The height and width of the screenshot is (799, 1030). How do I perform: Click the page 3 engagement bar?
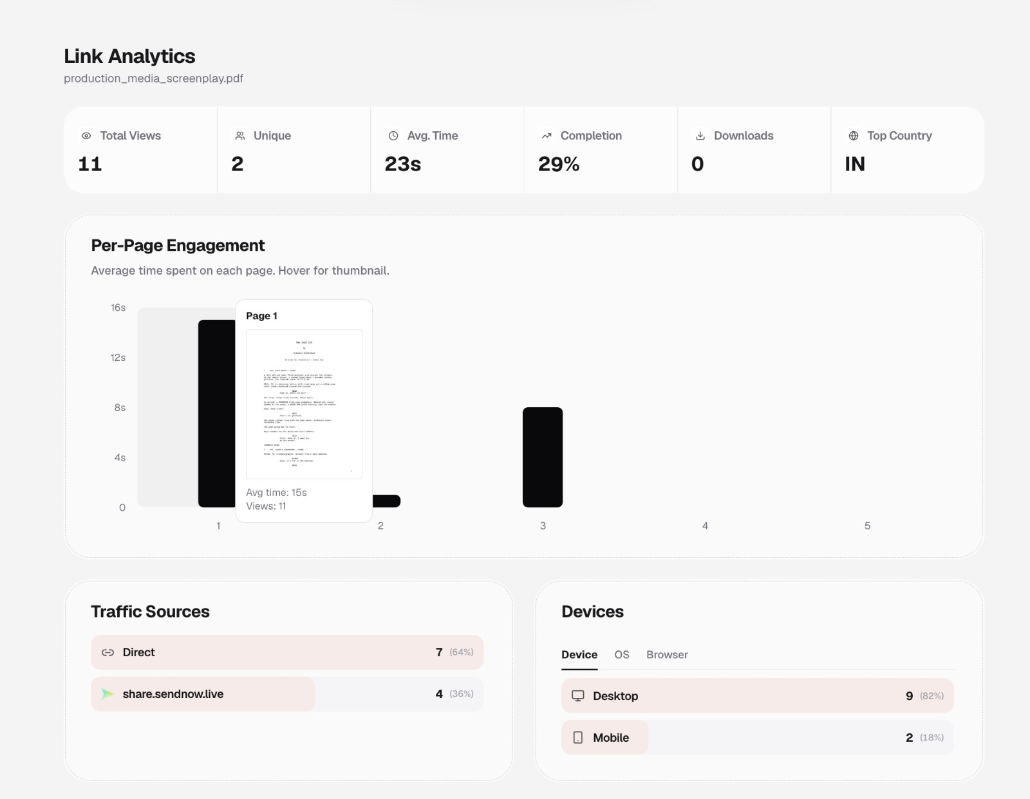pyautogui.click(x=543, y=457)
